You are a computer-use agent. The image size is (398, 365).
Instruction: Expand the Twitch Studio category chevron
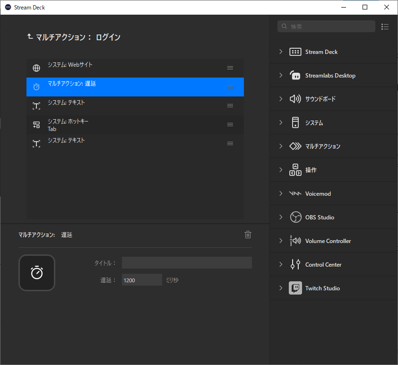point(281,288)
